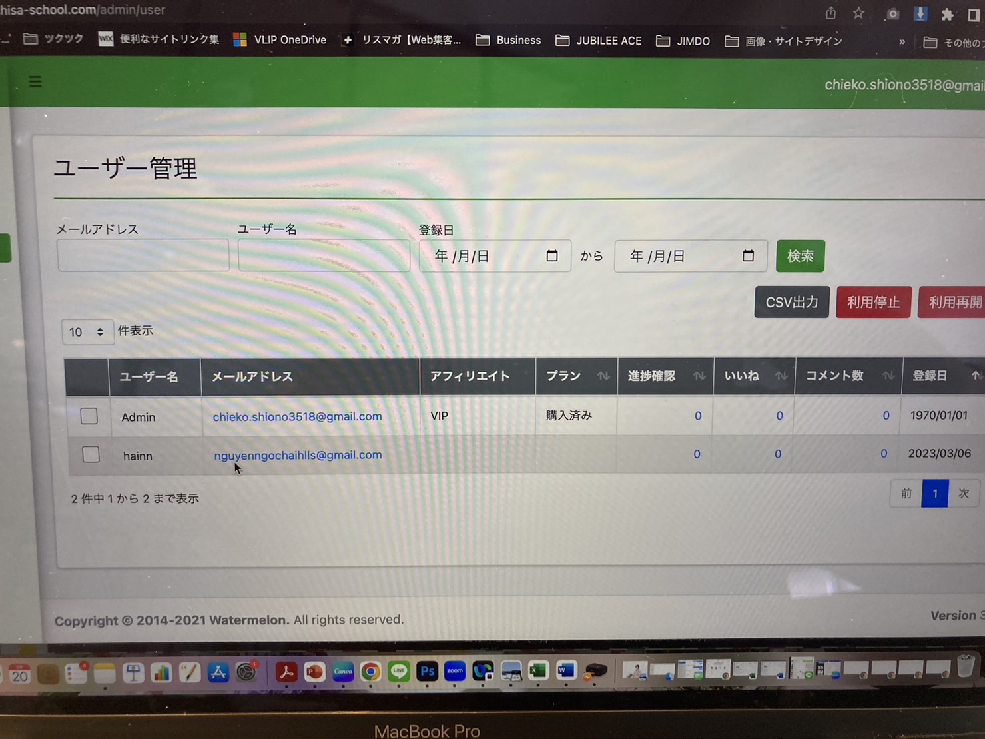985x739 pixels.
Task: Open Excel from the Dock
Action: 538,670
